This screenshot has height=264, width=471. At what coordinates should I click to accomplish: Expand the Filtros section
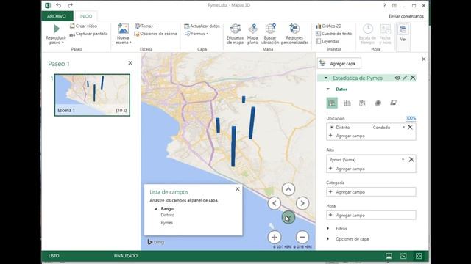(328, 228)
